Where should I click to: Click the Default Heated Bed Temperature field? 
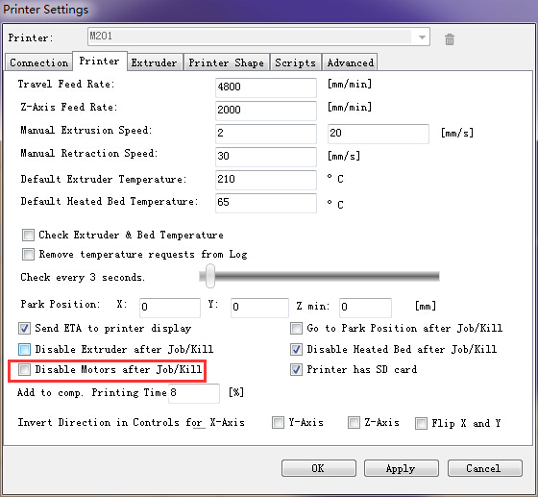pos(266,203)
